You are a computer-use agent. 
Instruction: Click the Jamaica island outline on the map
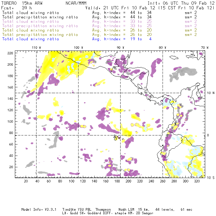pyautogui.click(x=174, y=57)
